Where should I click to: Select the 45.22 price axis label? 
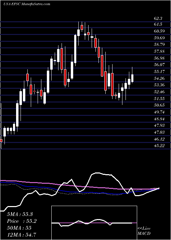pos(159,146)
